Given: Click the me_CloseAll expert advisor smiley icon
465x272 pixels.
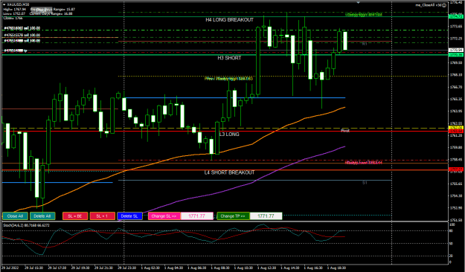Looking at the screenshot, I should coord(444,5).
